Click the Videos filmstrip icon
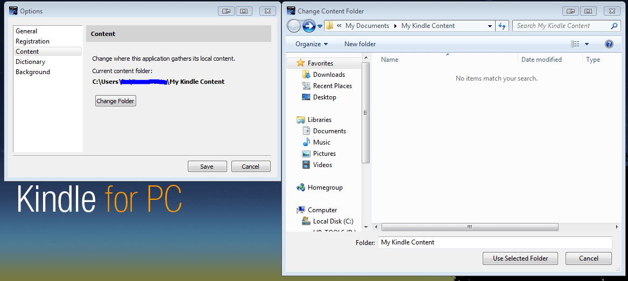 (x=306, y=165)
